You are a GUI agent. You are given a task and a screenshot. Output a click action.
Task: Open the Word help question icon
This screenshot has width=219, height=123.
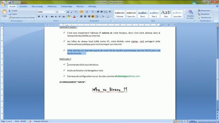tap(217, 6)
